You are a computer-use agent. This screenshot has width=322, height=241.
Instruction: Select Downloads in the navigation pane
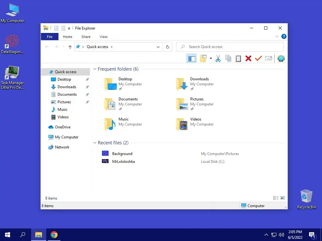67,87
